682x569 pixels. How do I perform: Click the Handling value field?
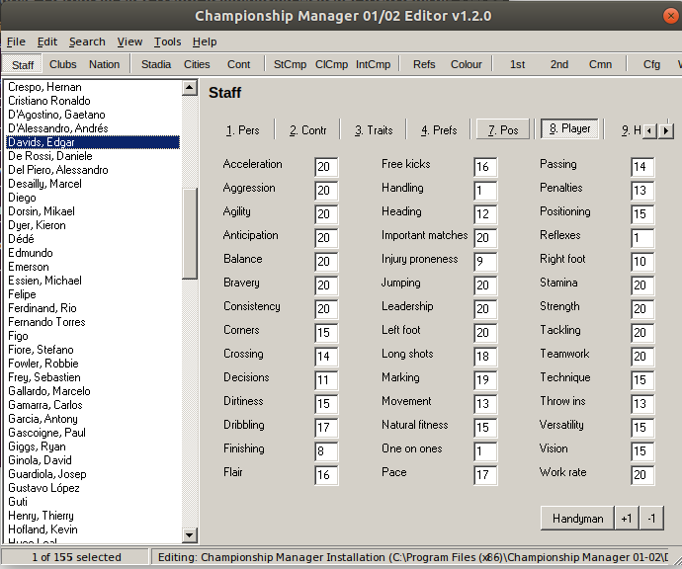tap(485, 191)
